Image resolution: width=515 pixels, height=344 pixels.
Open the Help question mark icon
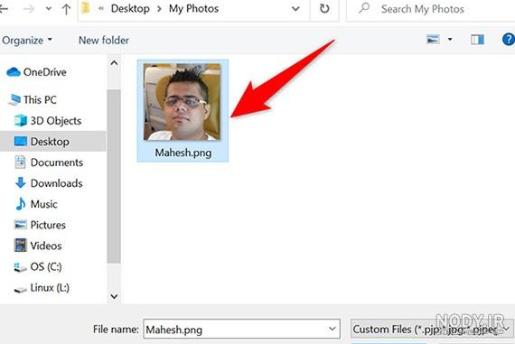(x=509, y=40)
